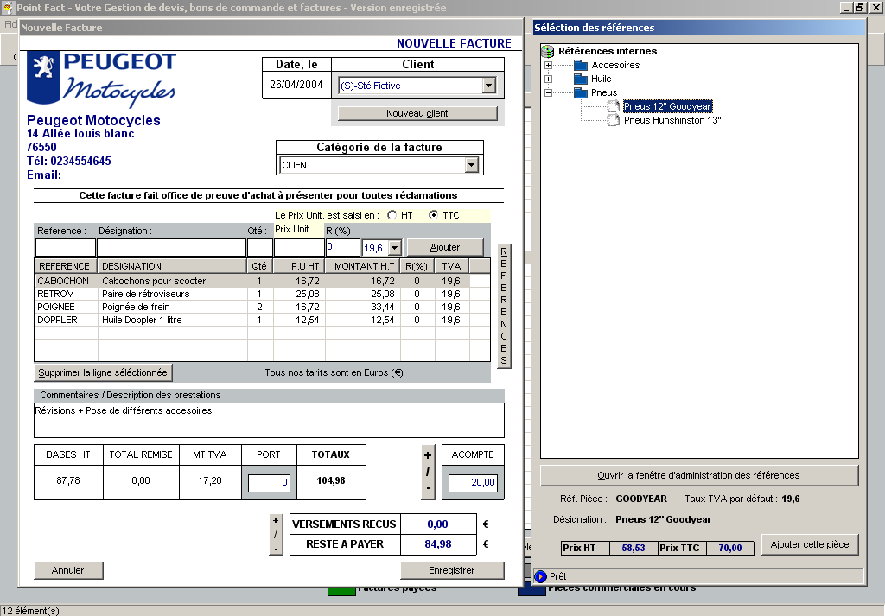Click Enregistrer to save the invoice
The image size is (885, 616).
tap(452, 570)
